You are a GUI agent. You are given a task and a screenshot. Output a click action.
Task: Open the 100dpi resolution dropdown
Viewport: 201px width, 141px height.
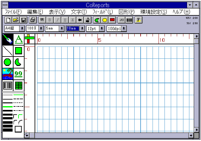[x=124, y=29]
